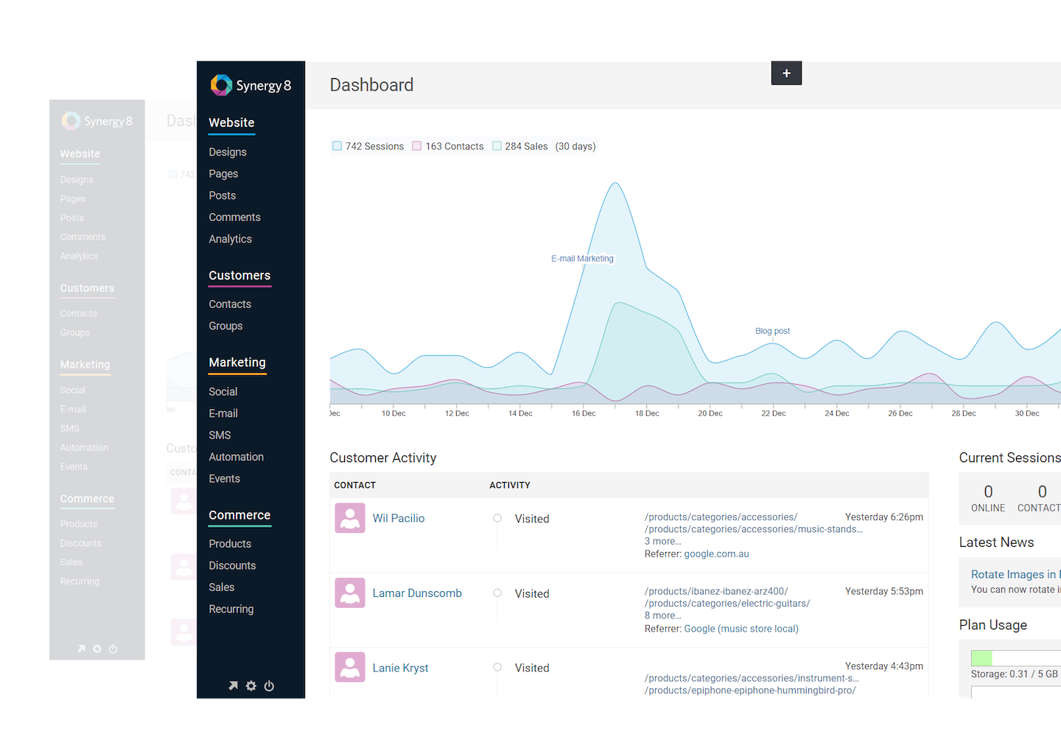
Task: Click the storage usage progress bar
Action: 1016,658
